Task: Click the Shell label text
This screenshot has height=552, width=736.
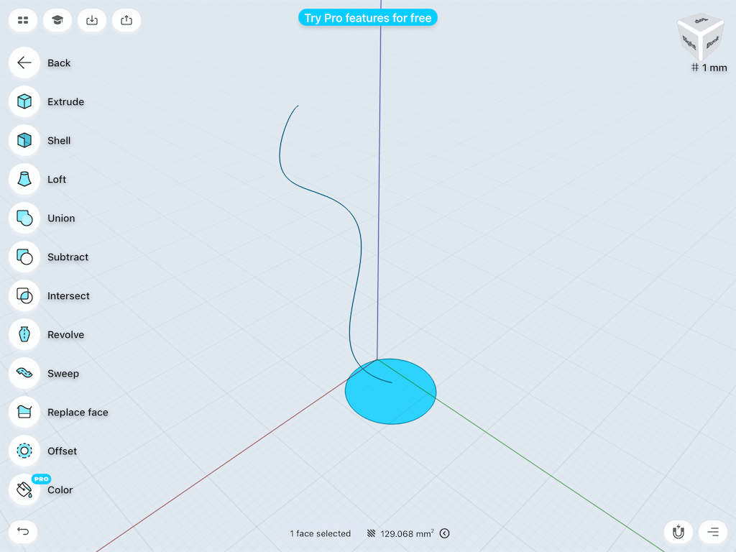Action: [59, 140]
